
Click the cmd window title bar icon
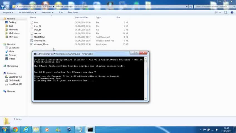tap(35, 54)
